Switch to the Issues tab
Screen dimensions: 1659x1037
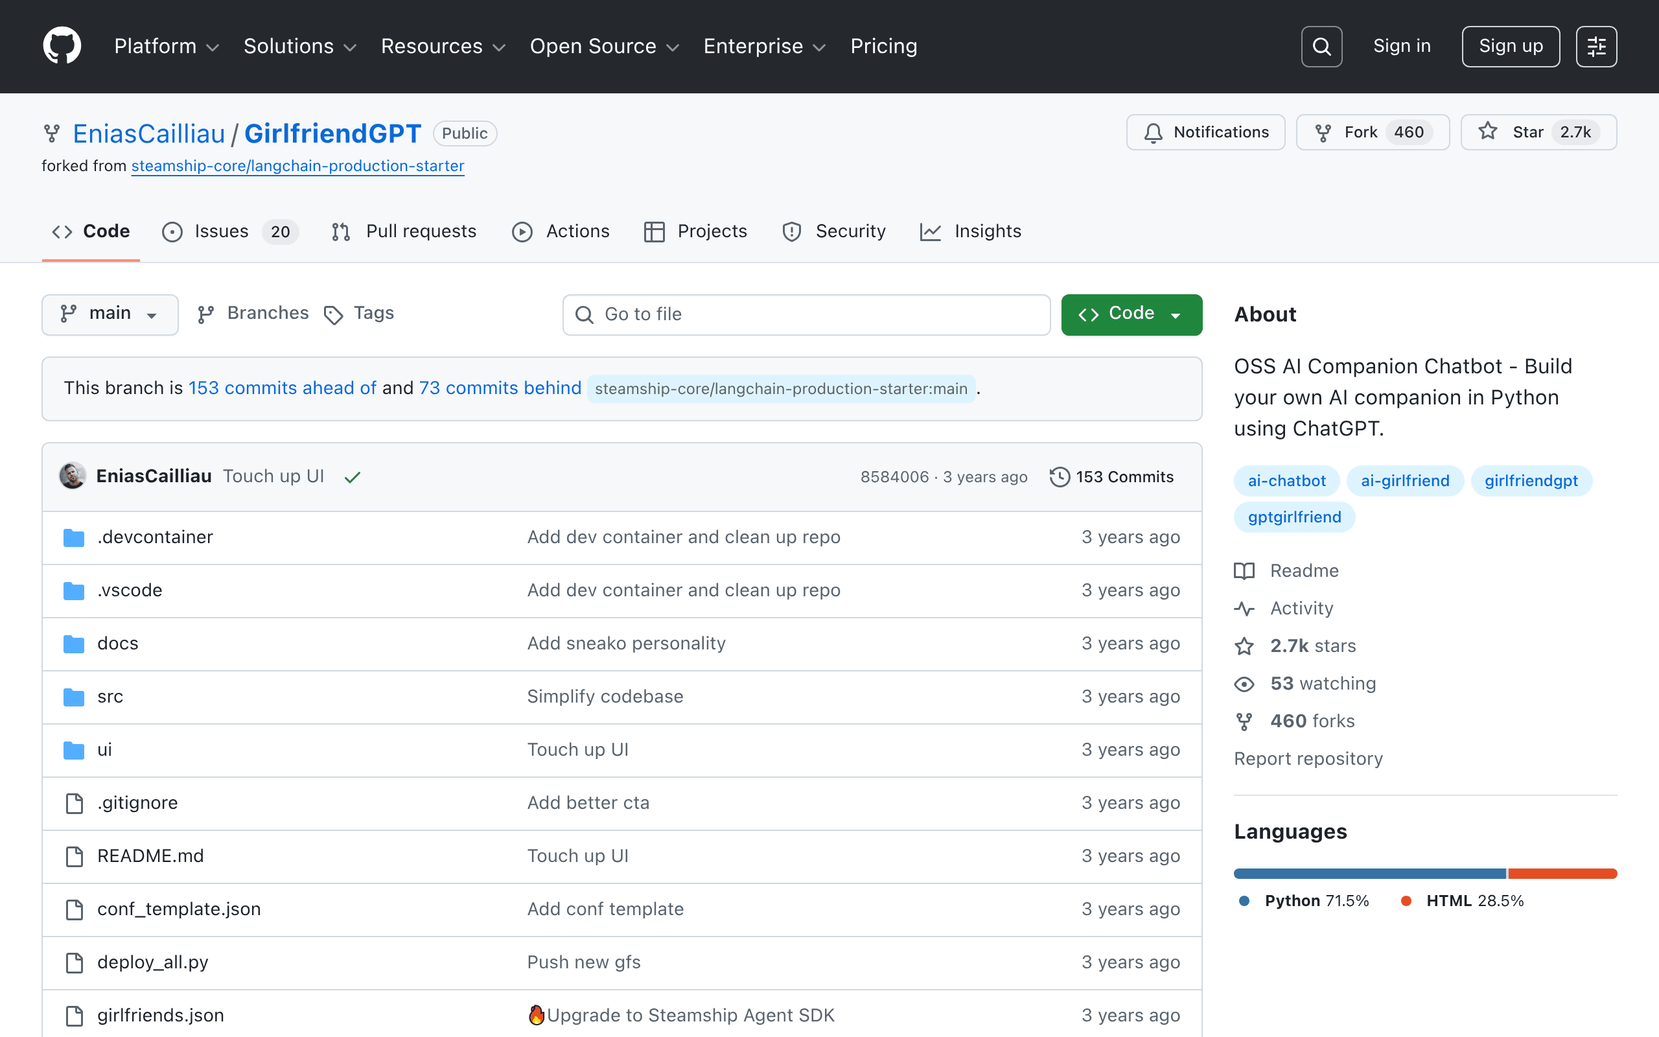229,231
